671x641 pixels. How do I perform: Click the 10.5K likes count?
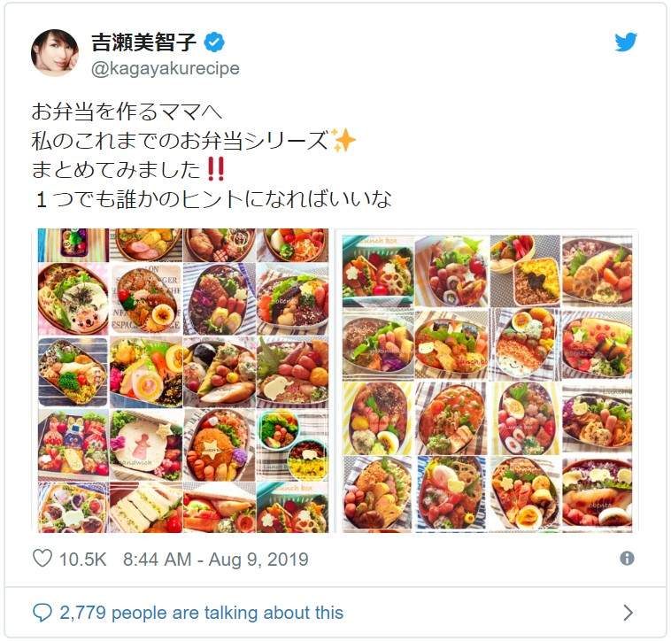(82, 560)
